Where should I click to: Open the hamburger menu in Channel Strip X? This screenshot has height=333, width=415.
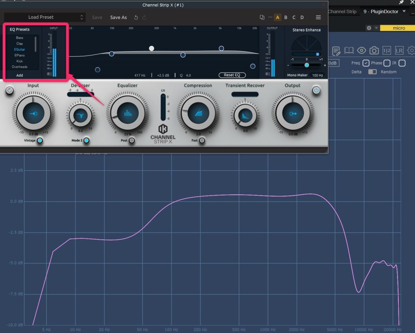coord(318,17)
